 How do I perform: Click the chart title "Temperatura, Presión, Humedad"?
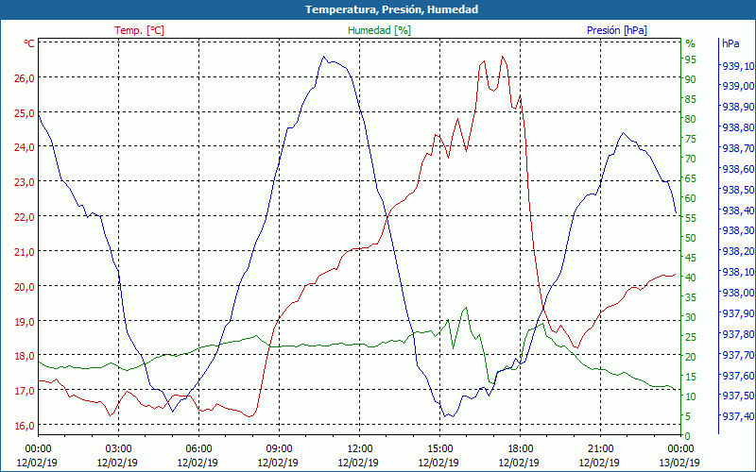pos(391,9)
